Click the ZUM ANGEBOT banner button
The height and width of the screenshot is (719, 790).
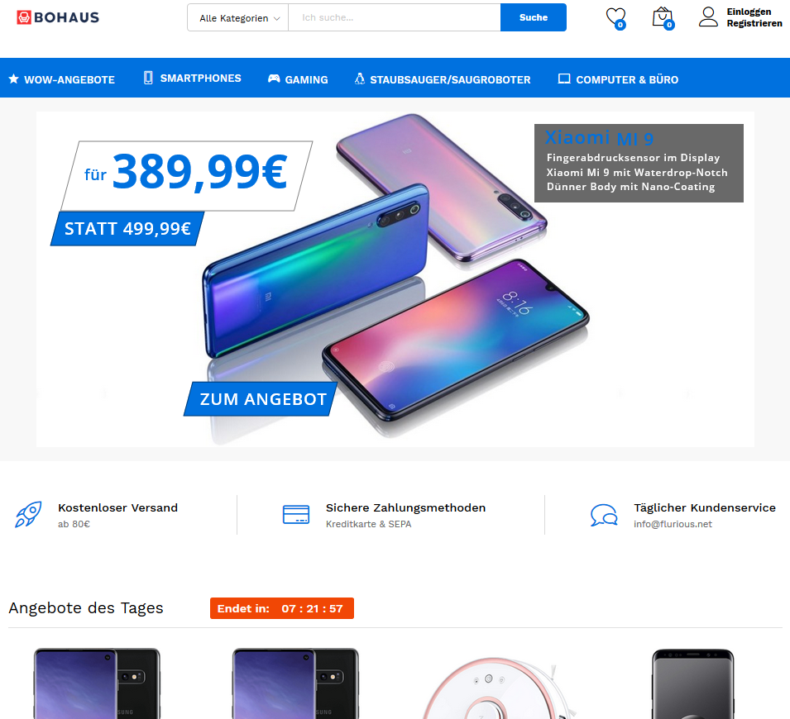click(x=261, y=399)
